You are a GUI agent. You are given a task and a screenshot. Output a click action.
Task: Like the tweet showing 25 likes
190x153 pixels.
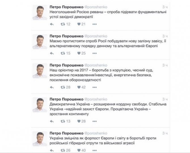[x=79, y=53]
